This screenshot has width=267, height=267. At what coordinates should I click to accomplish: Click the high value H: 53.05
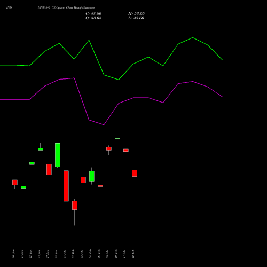point(136,14)
